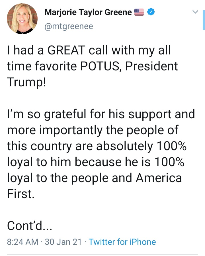
Task: Click the 8:24 AM timestamp
Action: coord(22,242)
